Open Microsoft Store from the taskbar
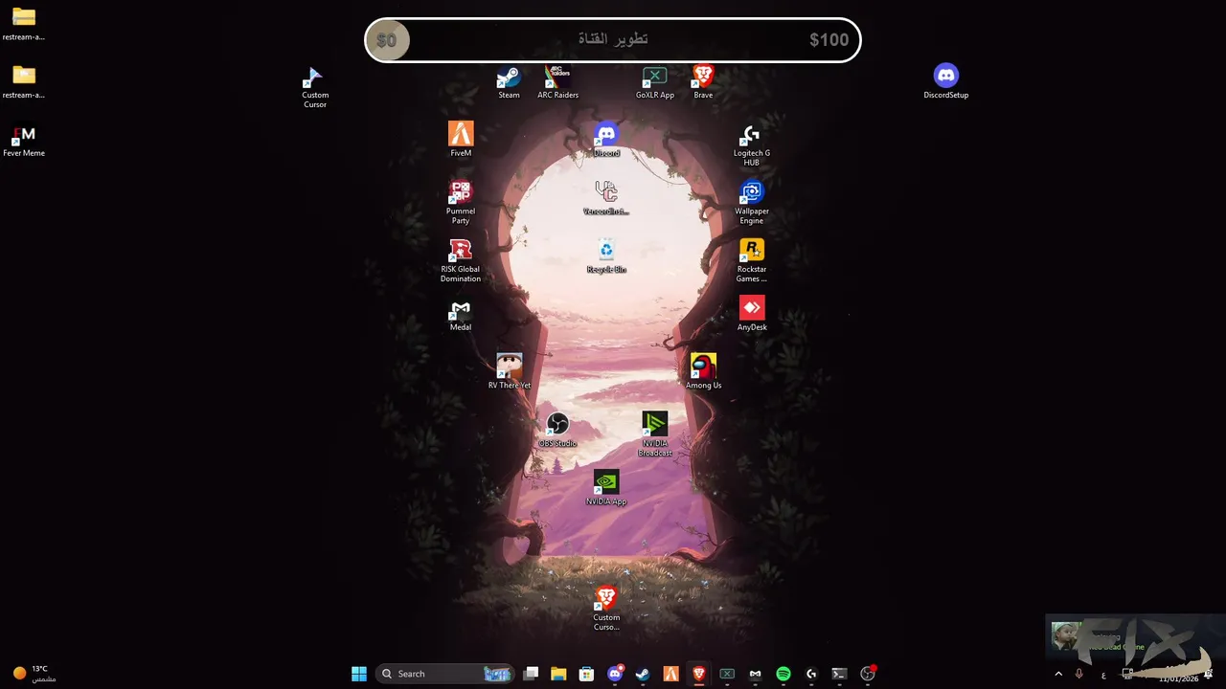 point(586,674)
